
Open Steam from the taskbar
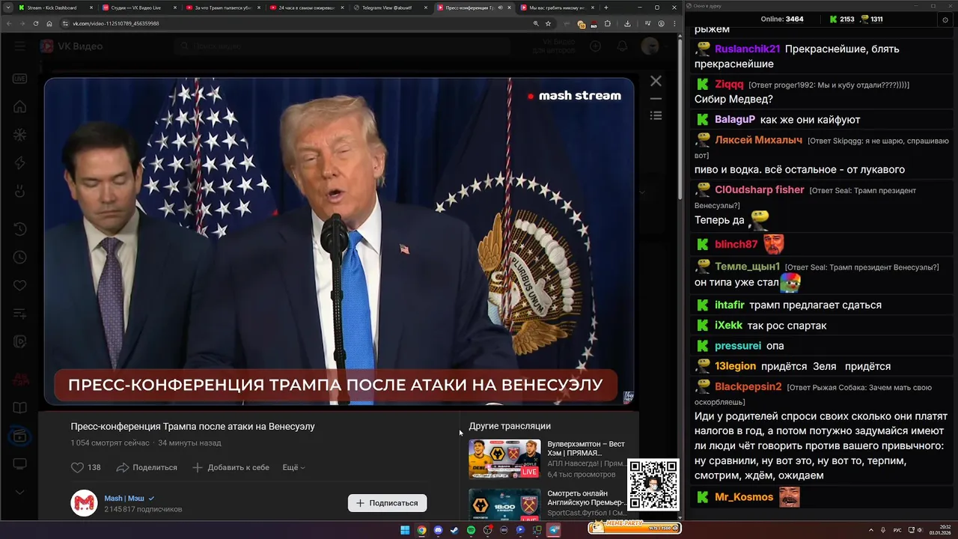454,530
